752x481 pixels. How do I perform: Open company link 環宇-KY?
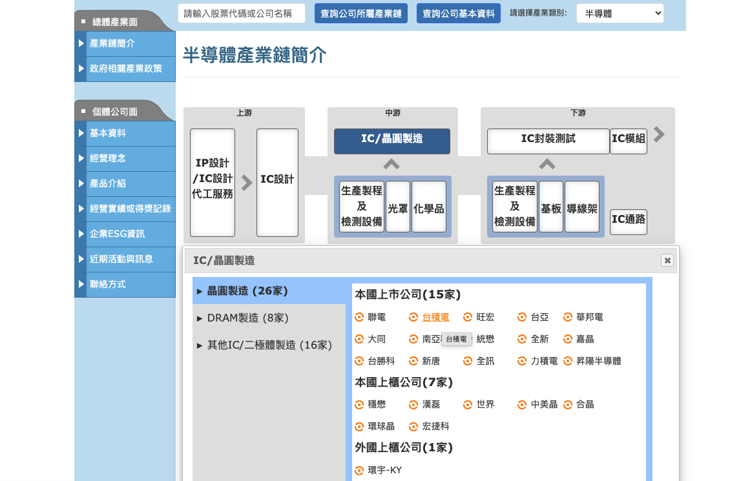click(384, 471)
